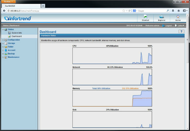Image resolution: width=190 pixels, height=131 pixels.
Task: Collapse the Status tree node
Action: [3, 29]
